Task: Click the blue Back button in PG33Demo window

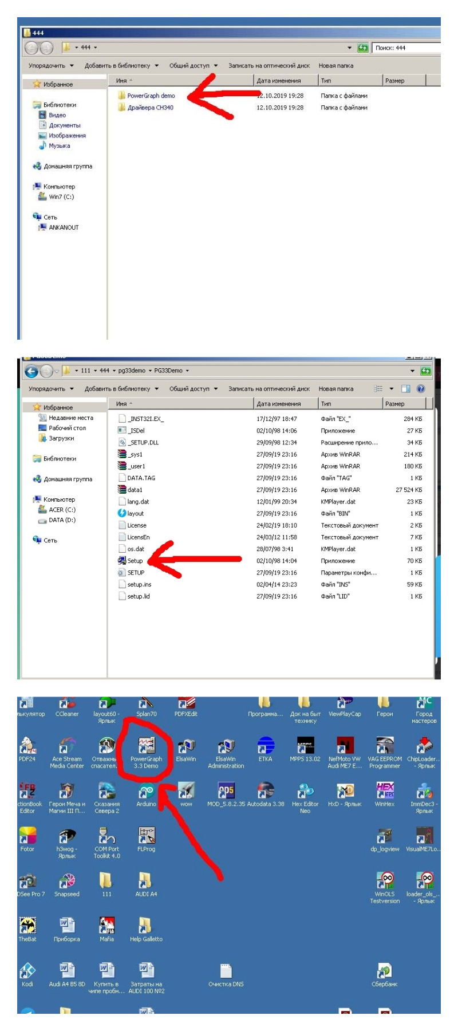Action: (31, 371)
